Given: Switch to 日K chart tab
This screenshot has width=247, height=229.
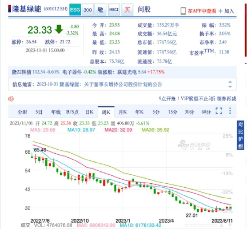Looking at the screenshot, I should [89, 112].
